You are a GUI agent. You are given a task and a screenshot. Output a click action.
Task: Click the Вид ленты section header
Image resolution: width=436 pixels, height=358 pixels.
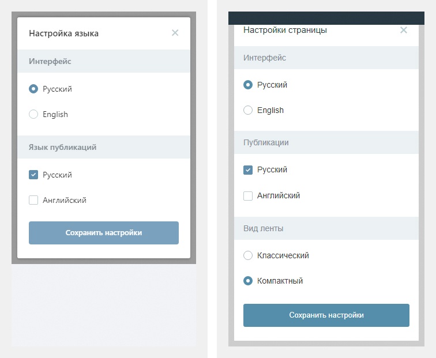click(x=263, y=228)
